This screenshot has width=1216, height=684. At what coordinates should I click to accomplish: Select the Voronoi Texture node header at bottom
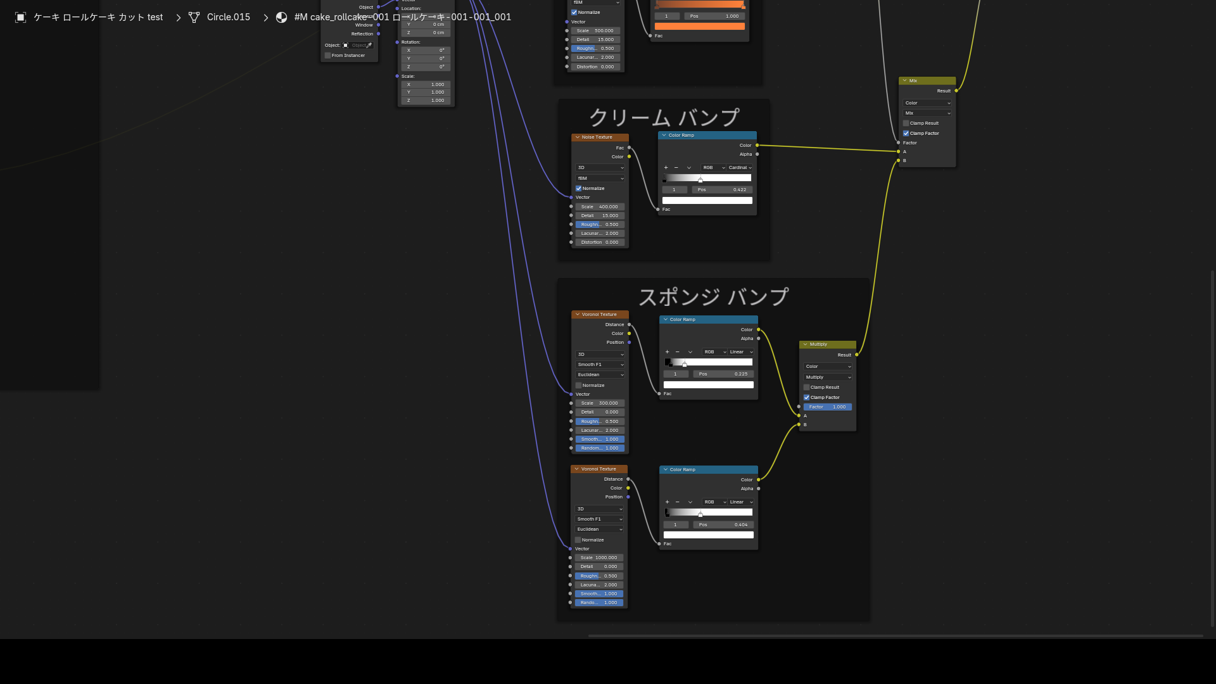click(x=598, y=469)
